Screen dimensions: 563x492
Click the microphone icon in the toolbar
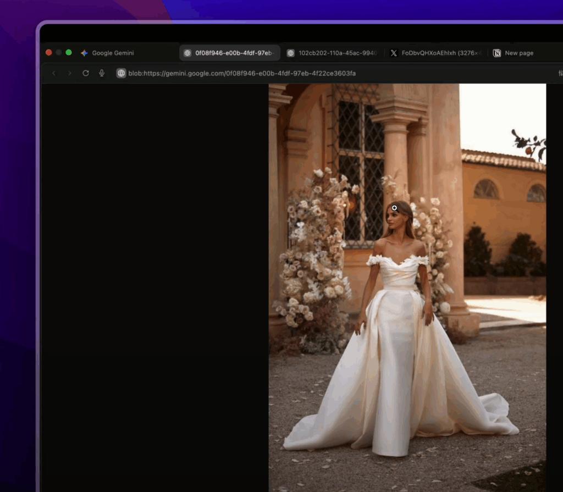pos(102,73)
